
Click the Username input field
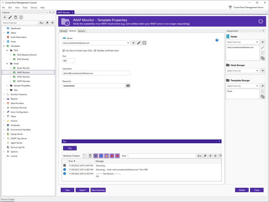(96, 73)
